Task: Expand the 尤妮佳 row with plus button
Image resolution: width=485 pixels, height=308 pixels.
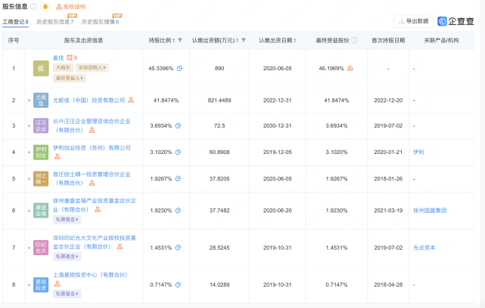Action: click(x=29, y=100)
